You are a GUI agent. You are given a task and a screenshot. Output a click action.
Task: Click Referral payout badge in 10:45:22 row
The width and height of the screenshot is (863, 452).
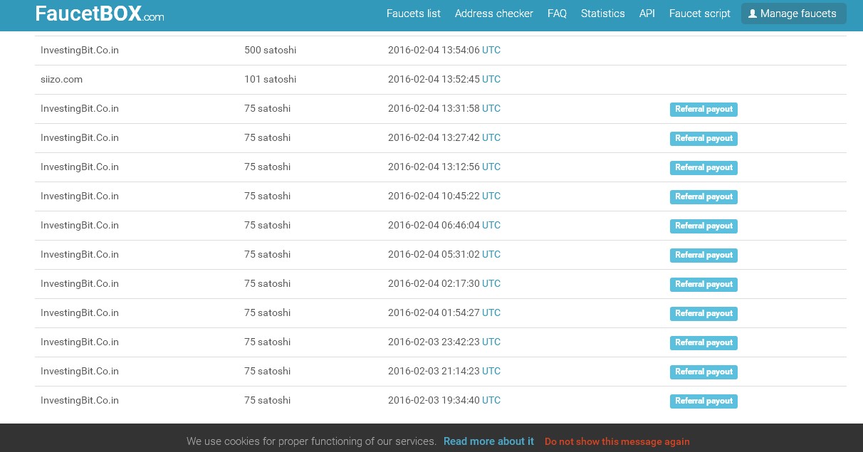(x=704, y=196)
